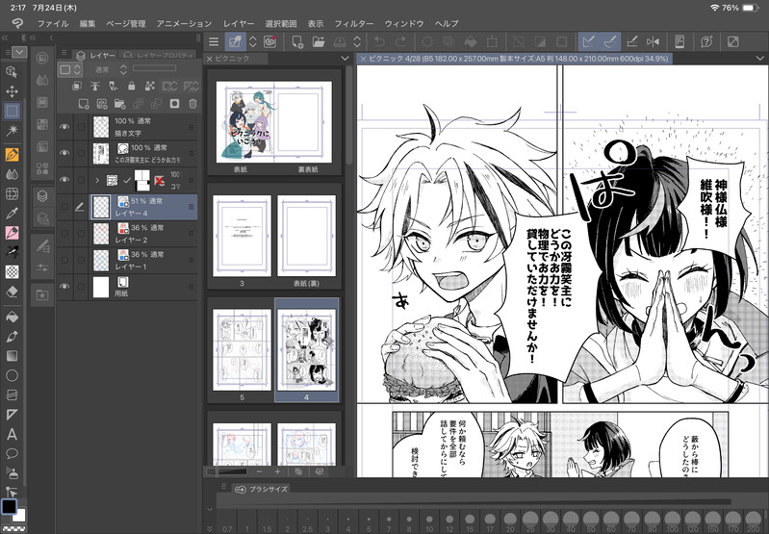Open page 5 thumbnail

pos(242,349)
